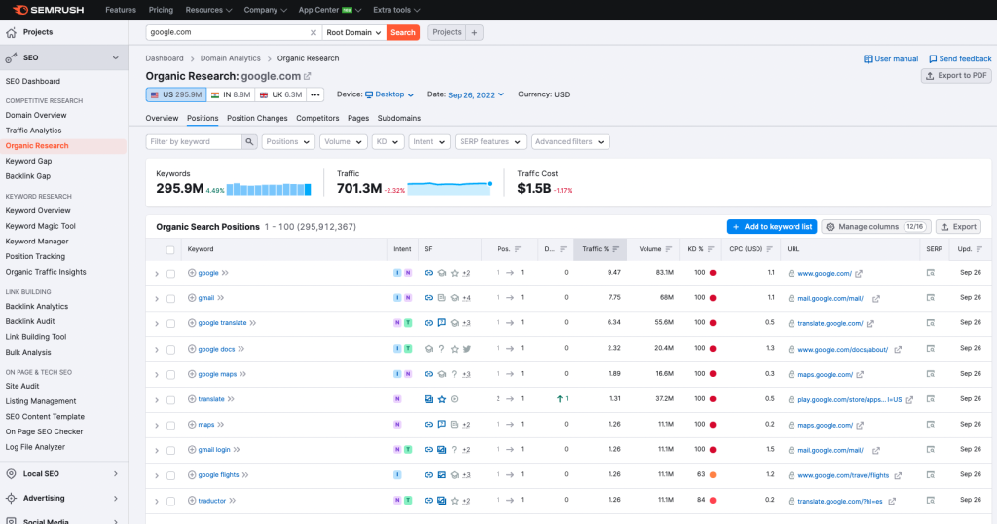Click the link SERP feature icon for google maps
The width and height of the screenshot is (997, 524).
[x=429, y=374]
